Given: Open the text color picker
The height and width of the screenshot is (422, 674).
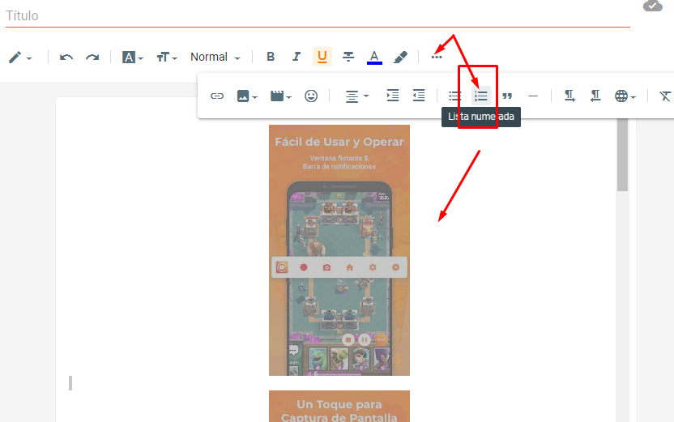Looking at the screenshot, I should click(374, 58).
